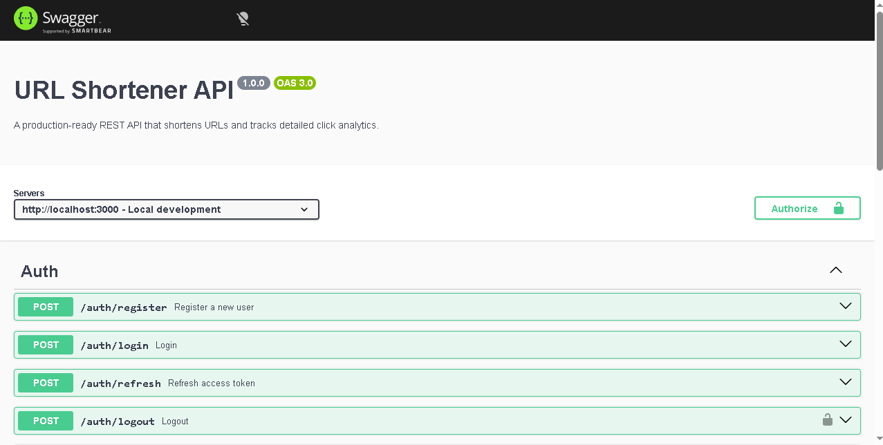The image size is (883, 445).
Task: Expand the /auth/refresh endpoint chevron
Action: coord(845,382)
